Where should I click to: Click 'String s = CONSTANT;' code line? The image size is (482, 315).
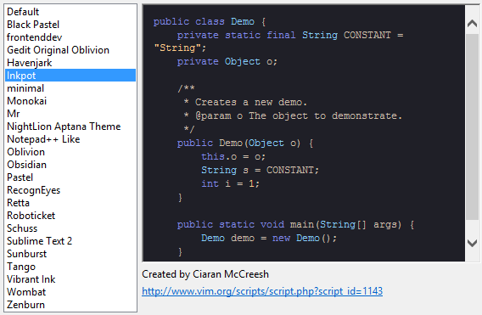[x=260, y=170]
